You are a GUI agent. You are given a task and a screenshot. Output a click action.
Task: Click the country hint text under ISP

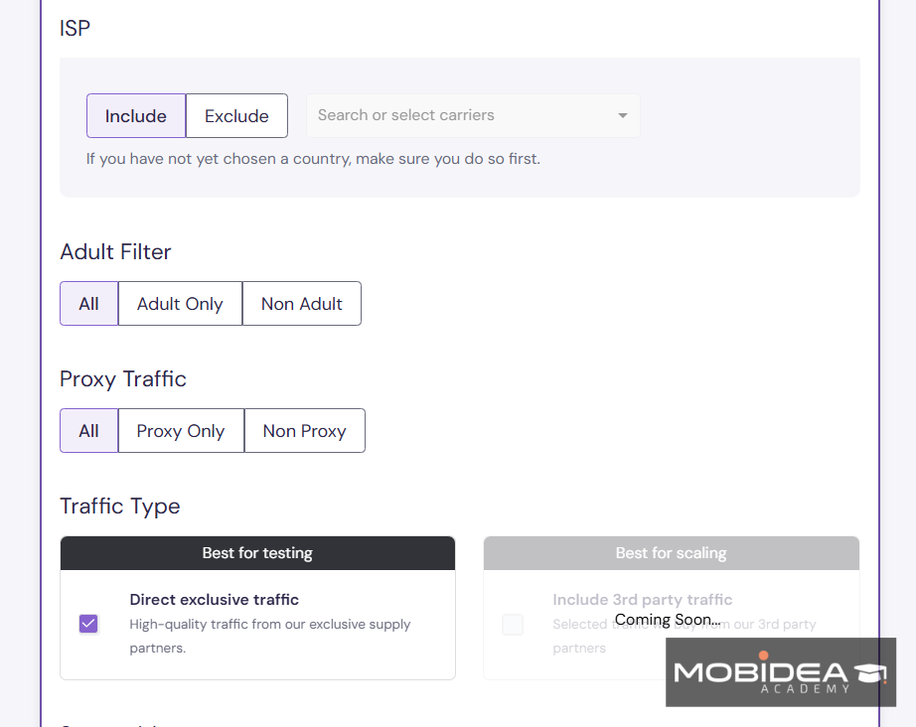(x=313, y=159)
